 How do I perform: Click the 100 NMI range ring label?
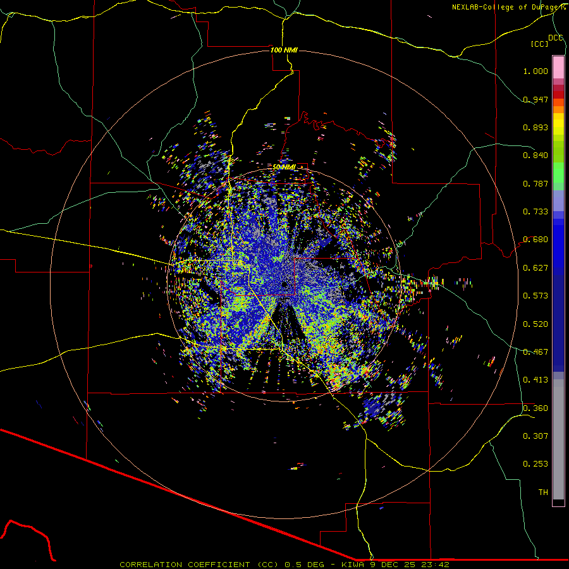coord(284,50)
